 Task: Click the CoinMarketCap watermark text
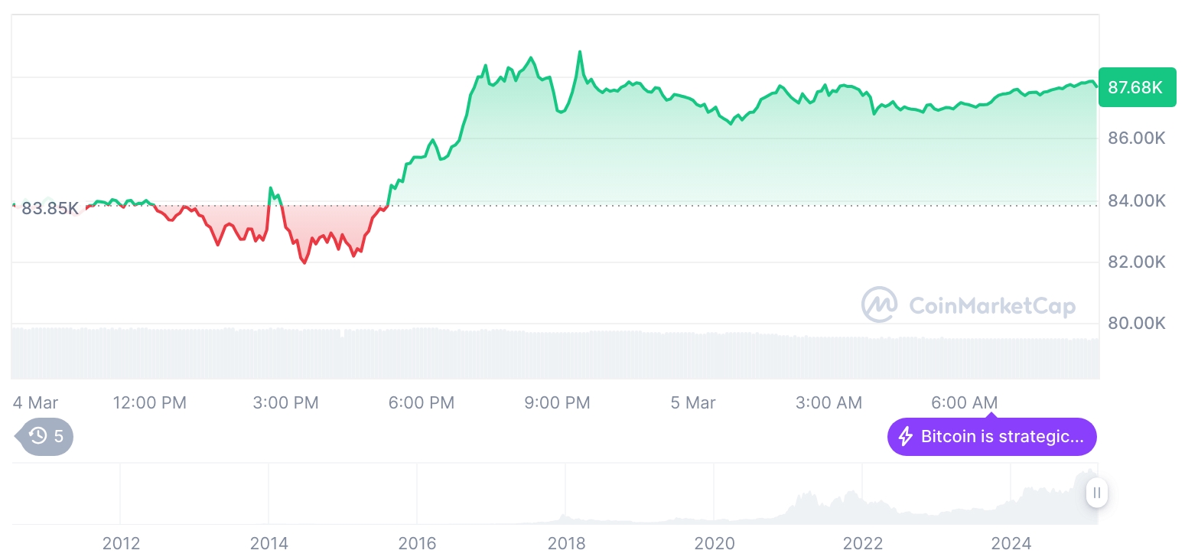[x=991, y=306]
